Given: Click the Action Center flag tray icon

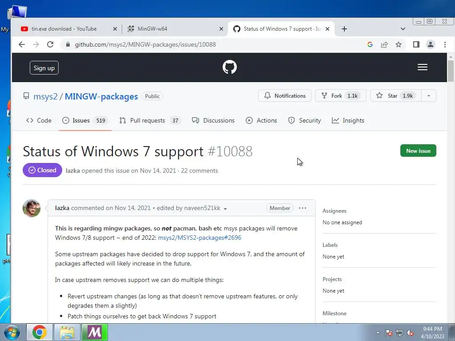Looking at the screenshot, I should [x=388, y=333].
